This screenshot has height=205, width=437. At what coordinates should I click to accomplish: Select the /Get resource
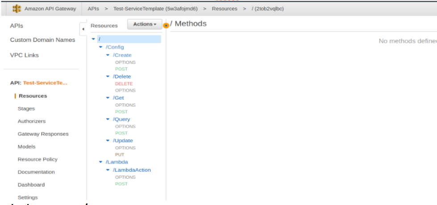[x=118, y=98]
